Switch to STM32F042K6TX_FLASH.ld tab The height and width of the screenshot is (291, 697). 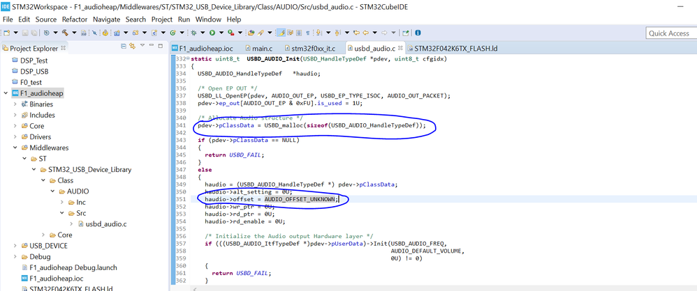452,48
